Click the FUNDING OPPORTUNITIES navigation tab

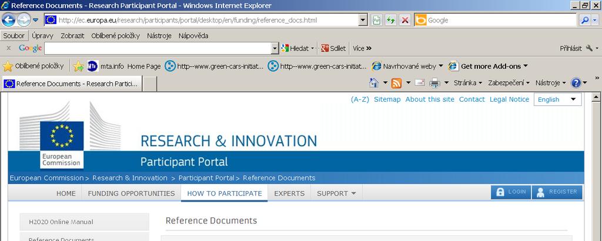[131, 193]
